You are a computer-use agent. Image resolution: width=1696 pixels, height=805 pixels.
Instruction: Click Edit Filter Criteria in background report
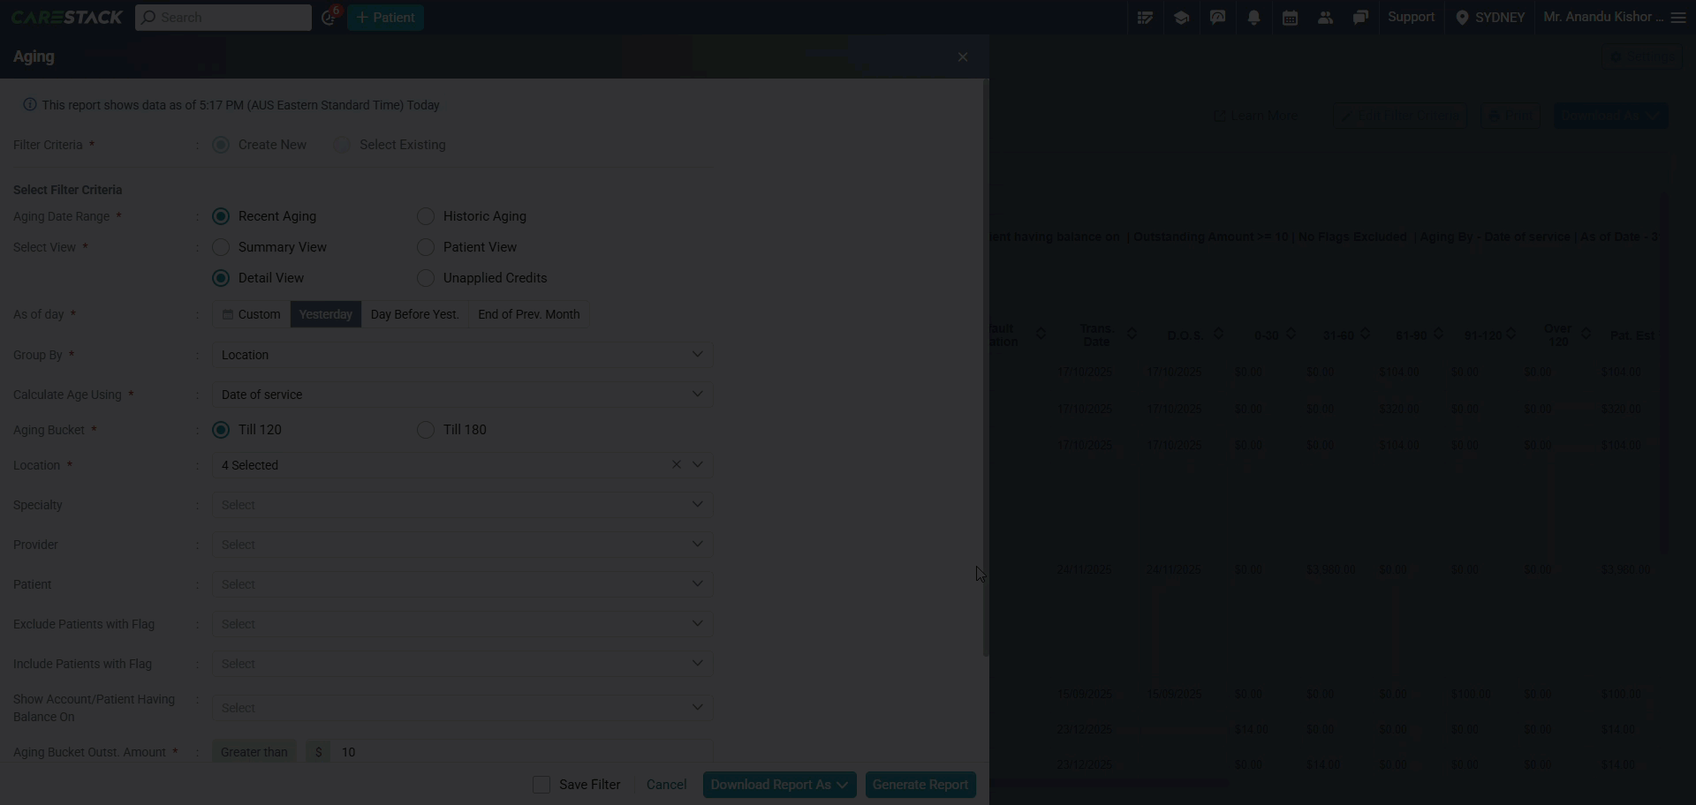[1400, 116]
